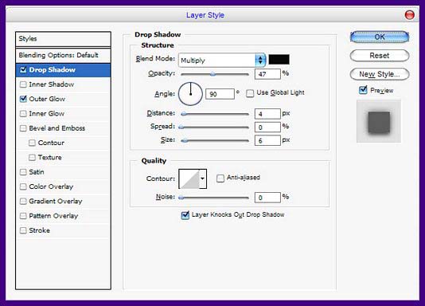The image size is (425, 306).
Task: Close the Layer Style dialog
Action: point(409,14)
